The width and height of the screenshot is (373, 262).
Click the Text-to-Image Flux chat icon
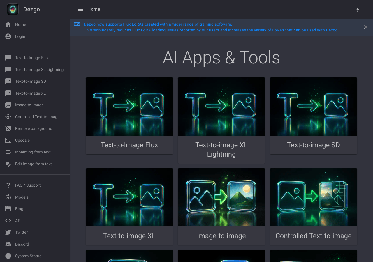click(x=8, y=58)
